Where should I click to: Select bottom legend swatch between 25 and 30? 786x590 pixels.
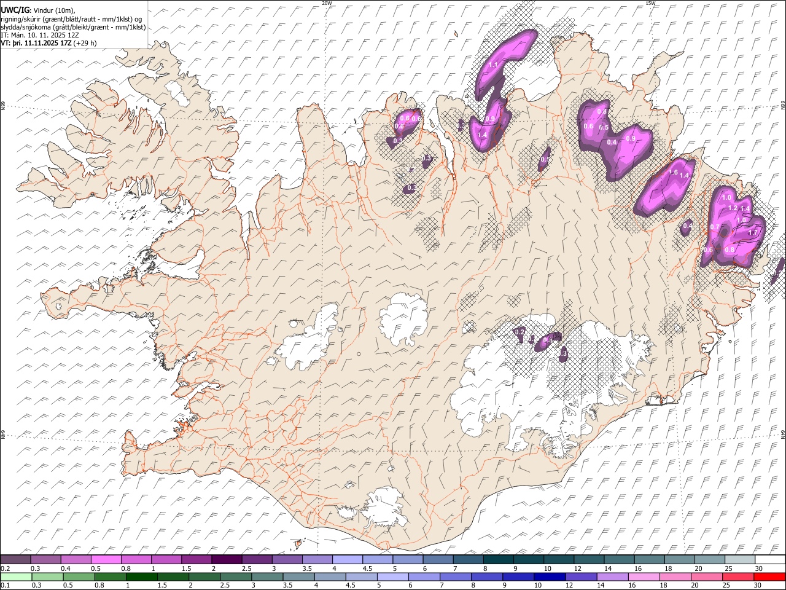737,576
